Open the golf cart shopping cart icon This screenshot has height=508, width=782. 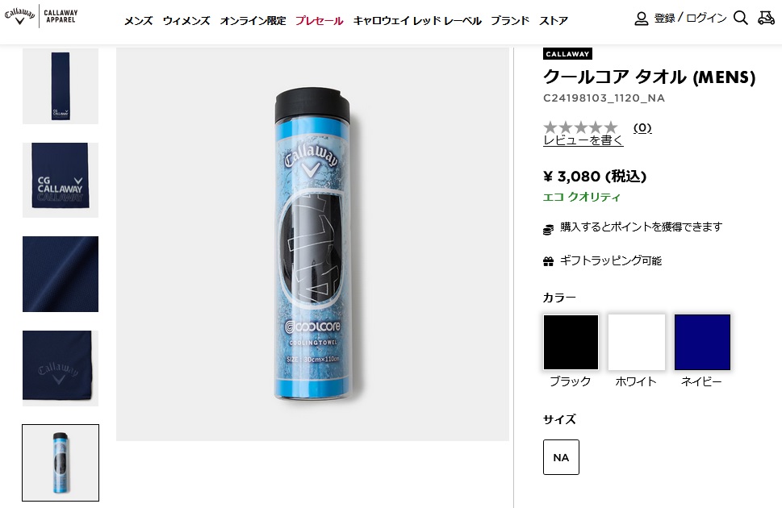pyautogui.click(x=766, y=18)
